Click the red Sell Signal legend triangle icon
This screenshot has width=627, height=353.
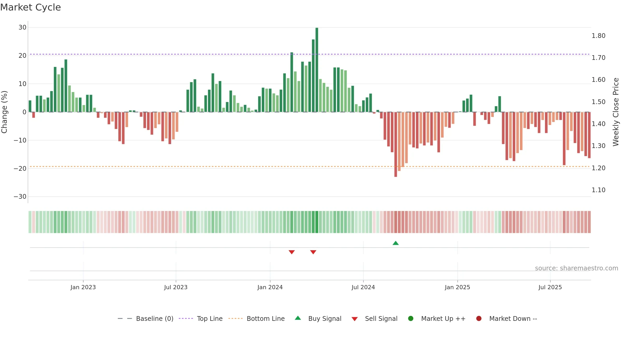(355, 319)
